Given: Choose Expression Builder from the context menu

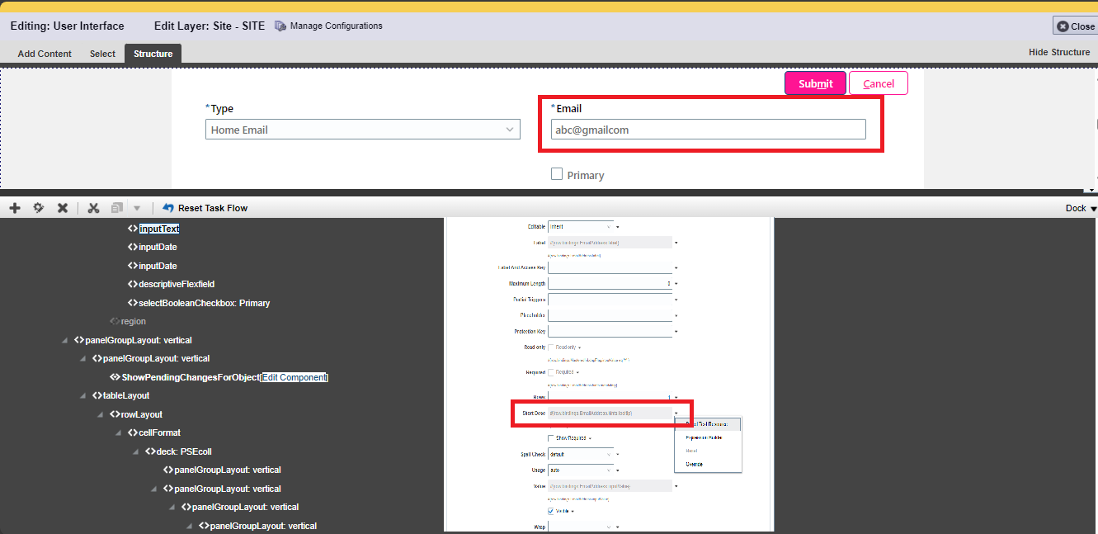Looking at the screenshot, I should (705, 438).
